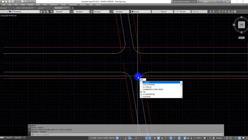The height and width of the screenshot is (140, 248).
Task: Open the table style Standard dropdown
Action: (102, 12)
